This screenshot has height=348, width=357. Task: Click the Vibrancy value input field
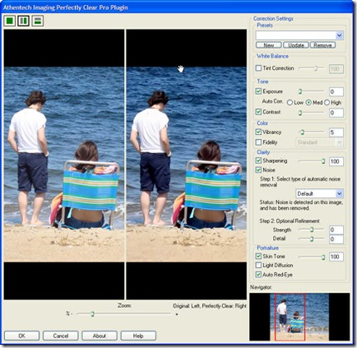click(336, 132)
